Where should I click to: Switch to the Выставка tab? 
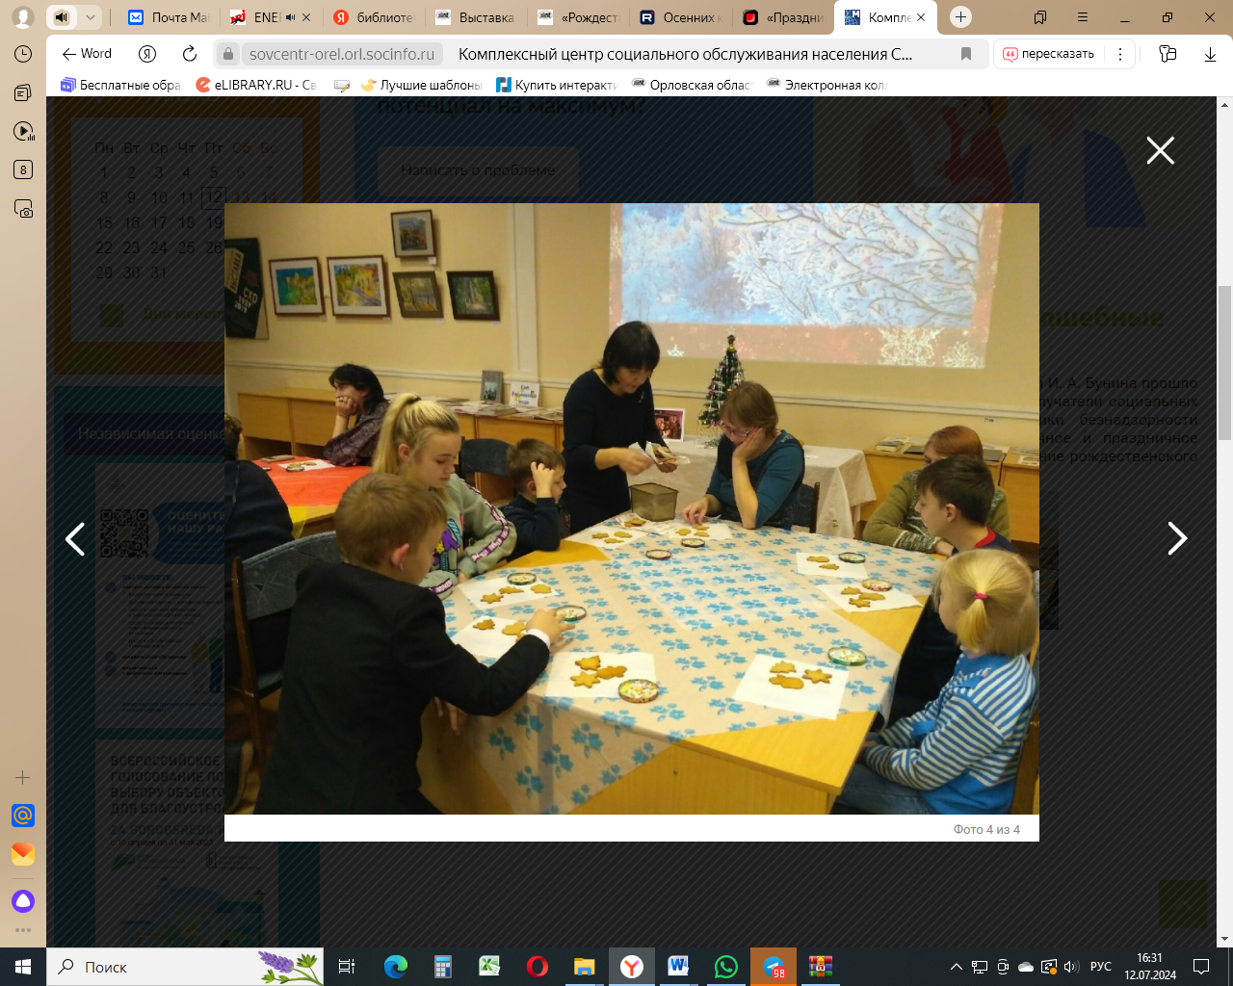476,17
